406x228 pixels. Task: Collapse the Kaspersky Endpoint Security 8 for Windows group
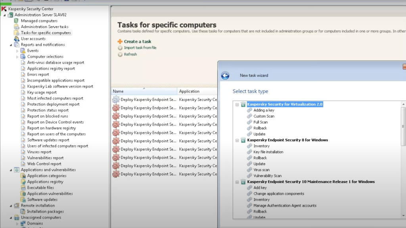pos(237,140)
